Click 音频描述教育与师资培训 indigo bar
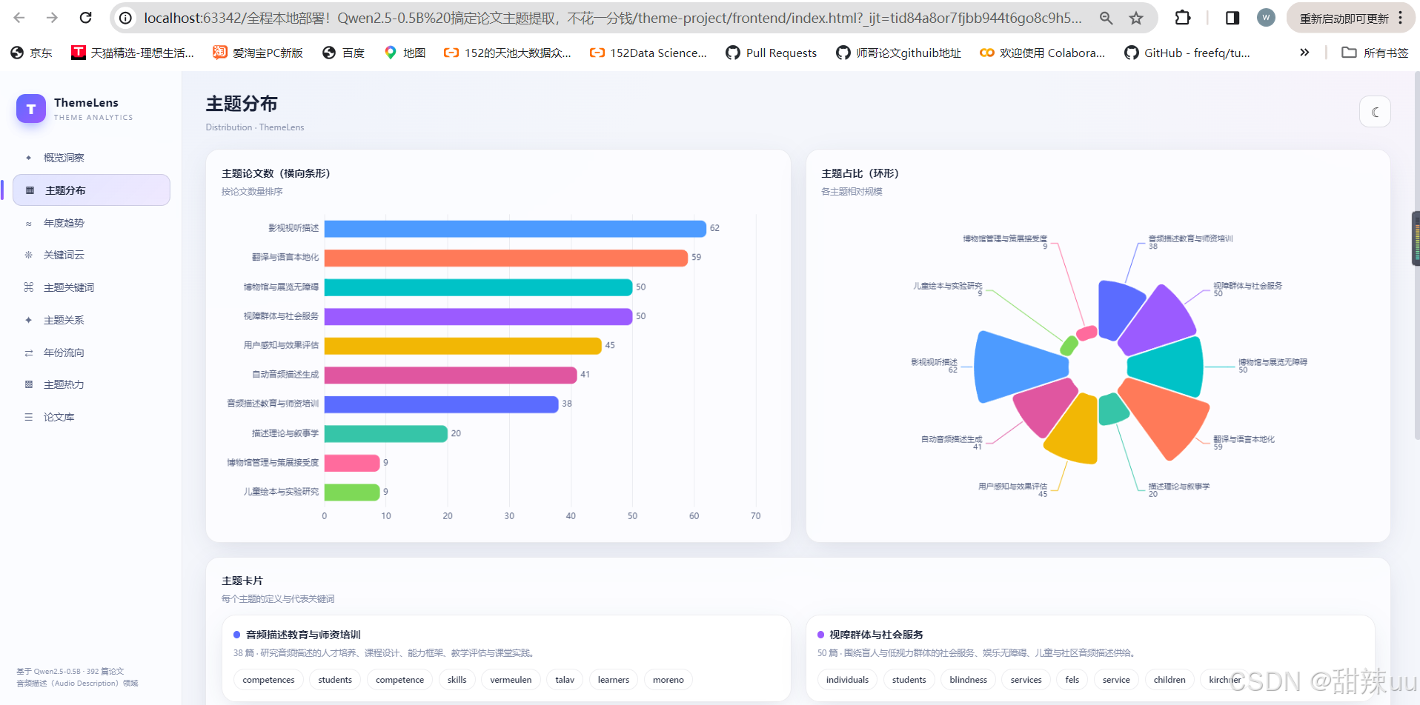 coord(441,404)
